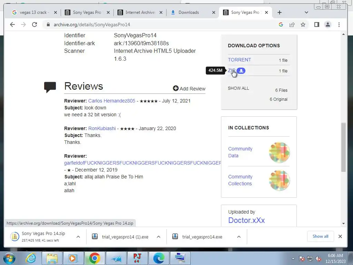
Task: Open the Windows Start menu
Action: (9, 258)
